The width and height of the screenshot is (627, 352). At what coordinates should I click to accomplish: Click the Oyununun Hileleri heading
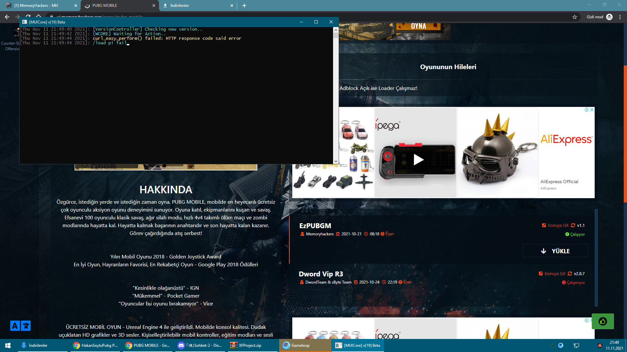point(448,67)
